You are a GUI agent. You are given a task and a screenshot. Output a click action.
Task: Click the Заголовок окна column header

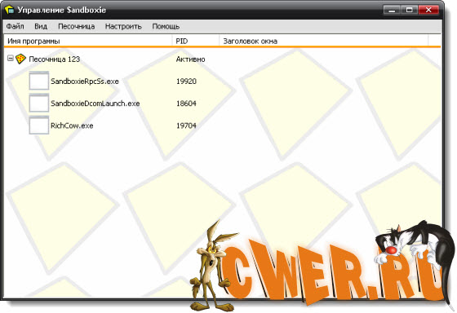coord(324,41)
